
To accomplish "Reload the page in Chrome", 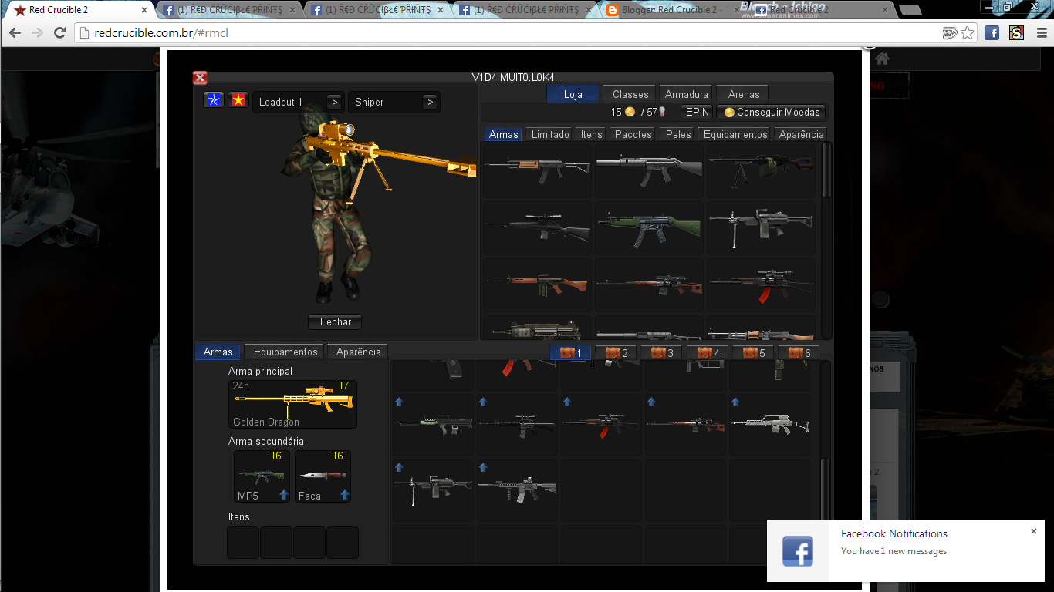I will [x=59, y=33].
